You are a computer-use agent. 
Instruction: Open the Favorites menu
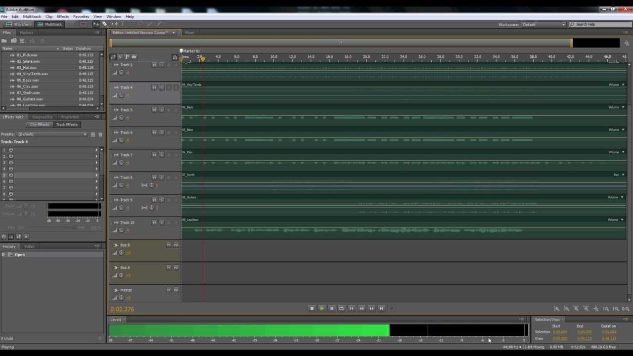pyautogui.click(x=81, y=16)
